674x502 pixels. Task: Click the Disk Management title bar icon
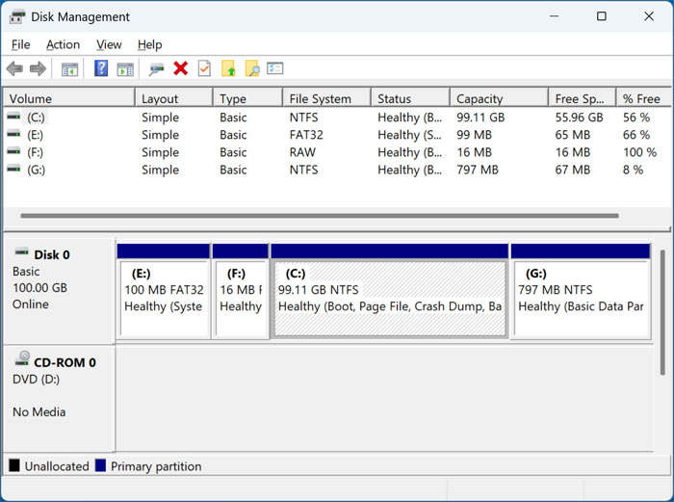coord(17,16)
